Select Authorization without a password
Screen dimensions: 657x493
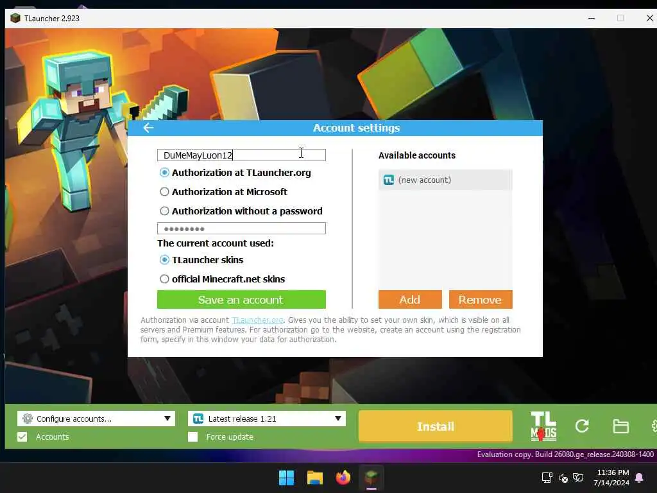click(x=164, y=211)
